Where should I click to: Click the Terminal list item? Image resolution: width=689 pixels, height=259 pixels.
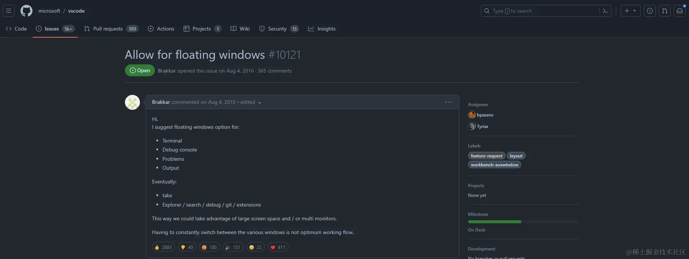pos(172,141)
